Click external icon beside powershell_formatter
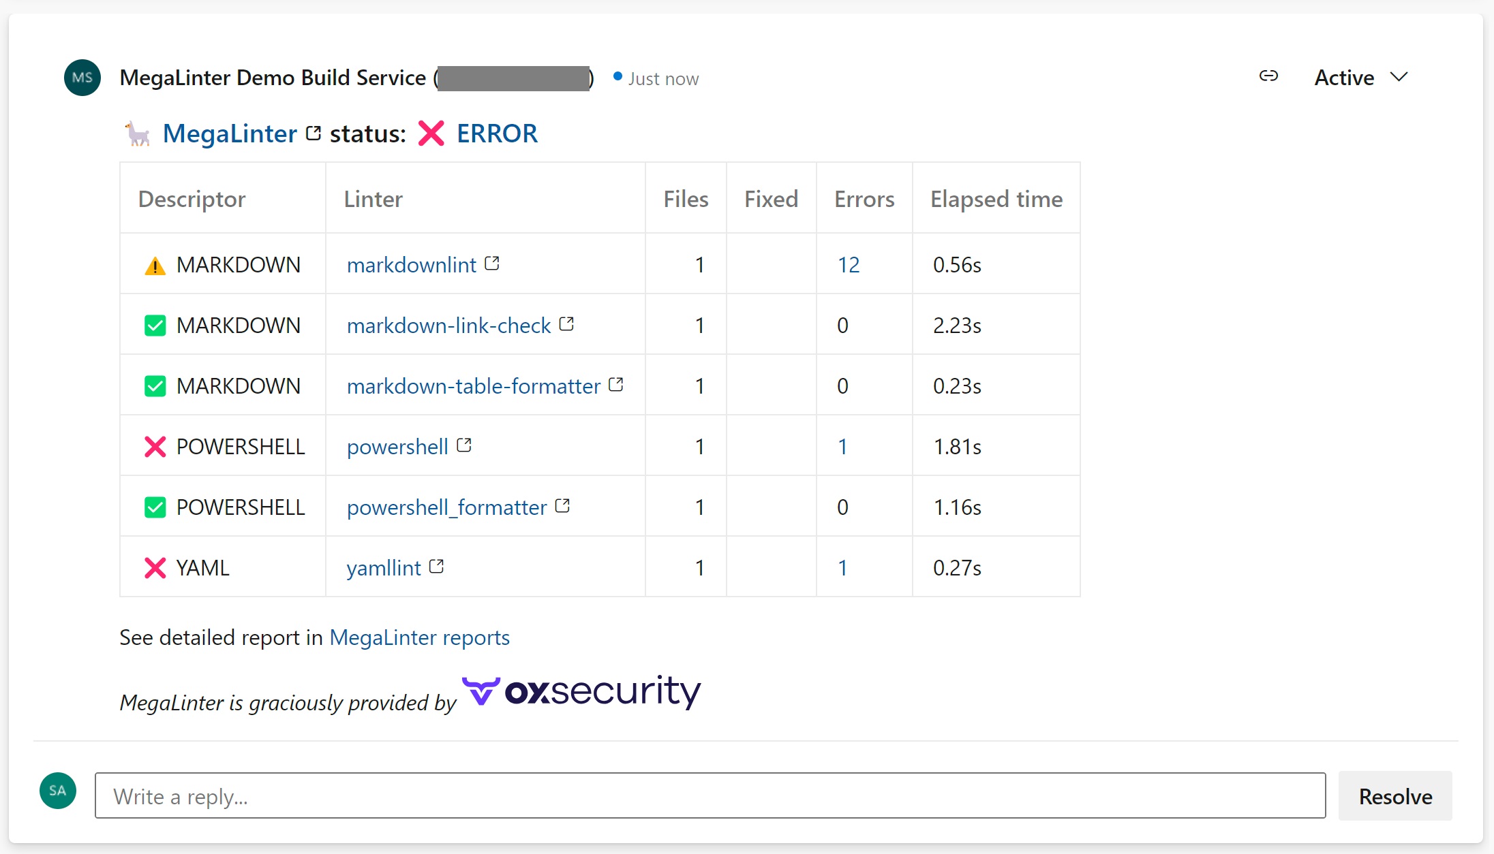Viewport: 1494px width, 854px height. pos(562,506)
